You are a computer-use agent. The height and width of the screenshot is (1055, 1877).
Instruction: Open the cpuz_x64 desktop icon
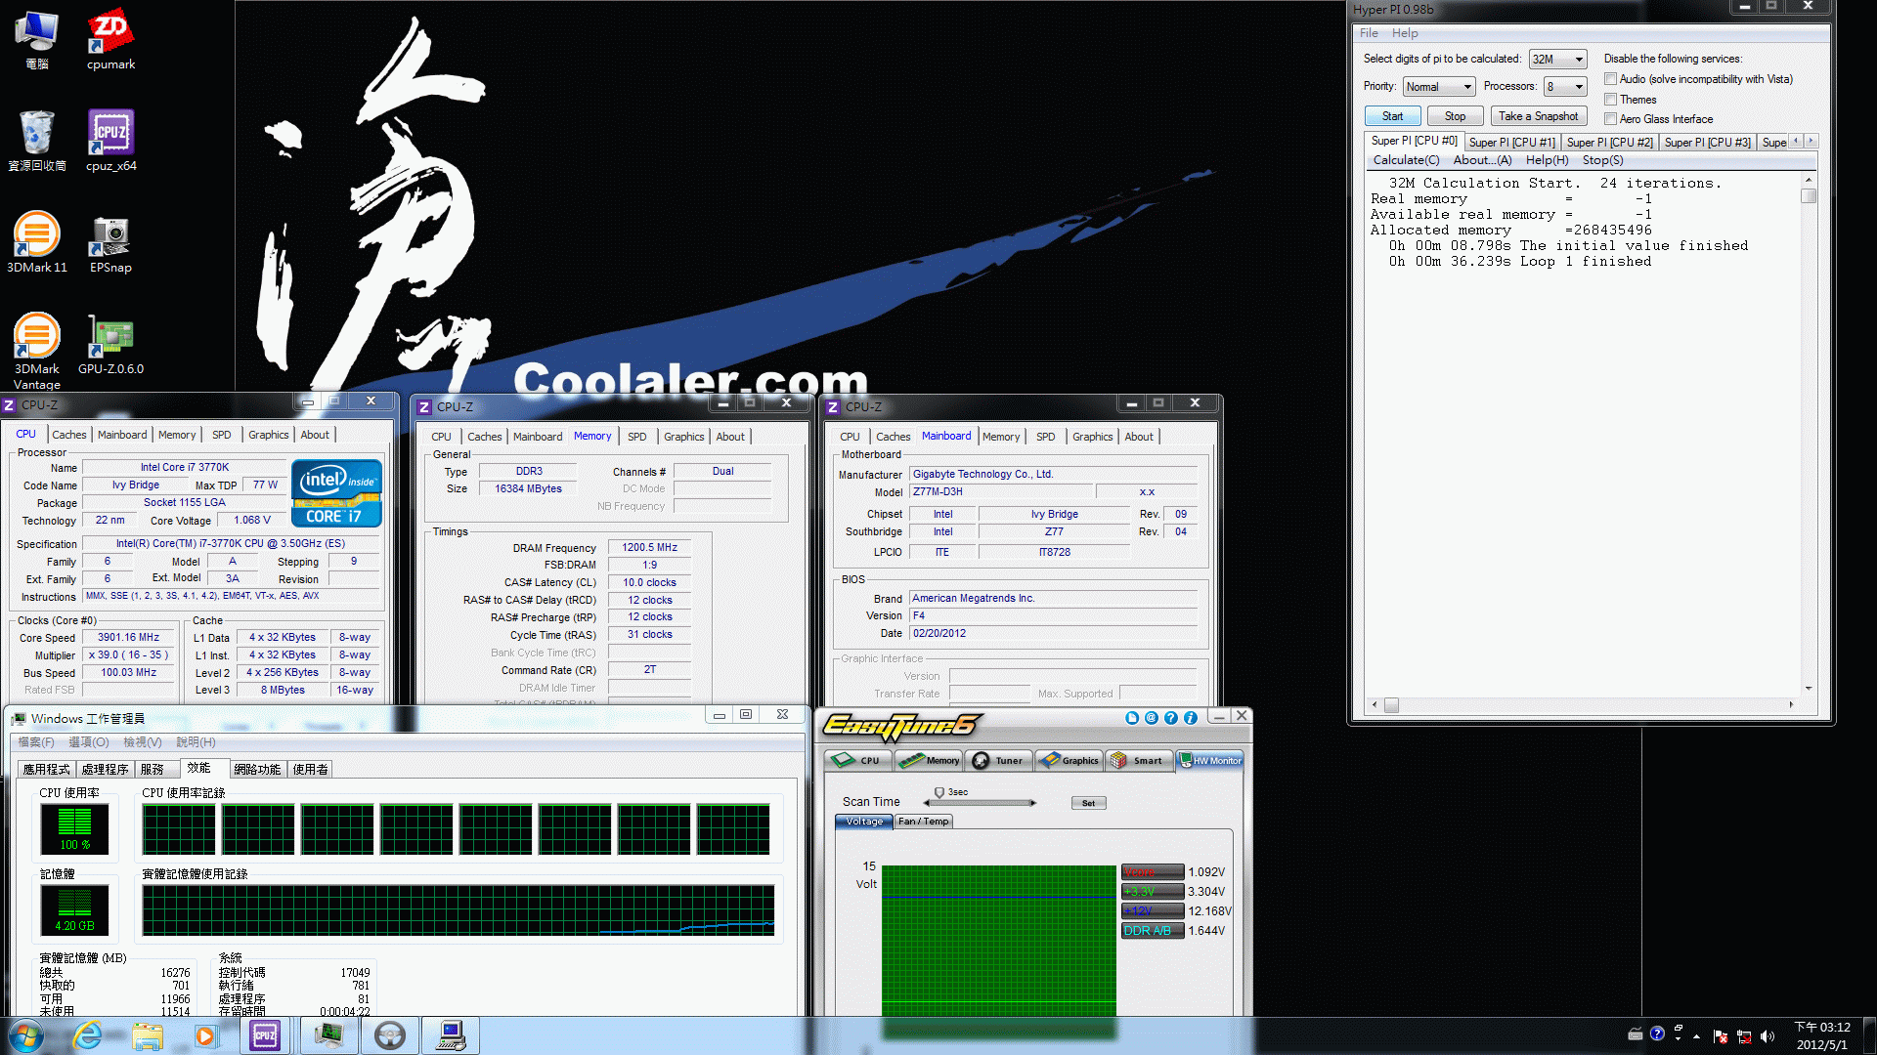tap(110, 141)
